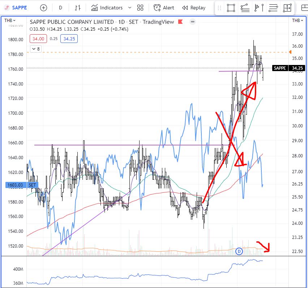
Task: Click the 1520.00 label on left price scale
Action: click(x=16, y=246)
